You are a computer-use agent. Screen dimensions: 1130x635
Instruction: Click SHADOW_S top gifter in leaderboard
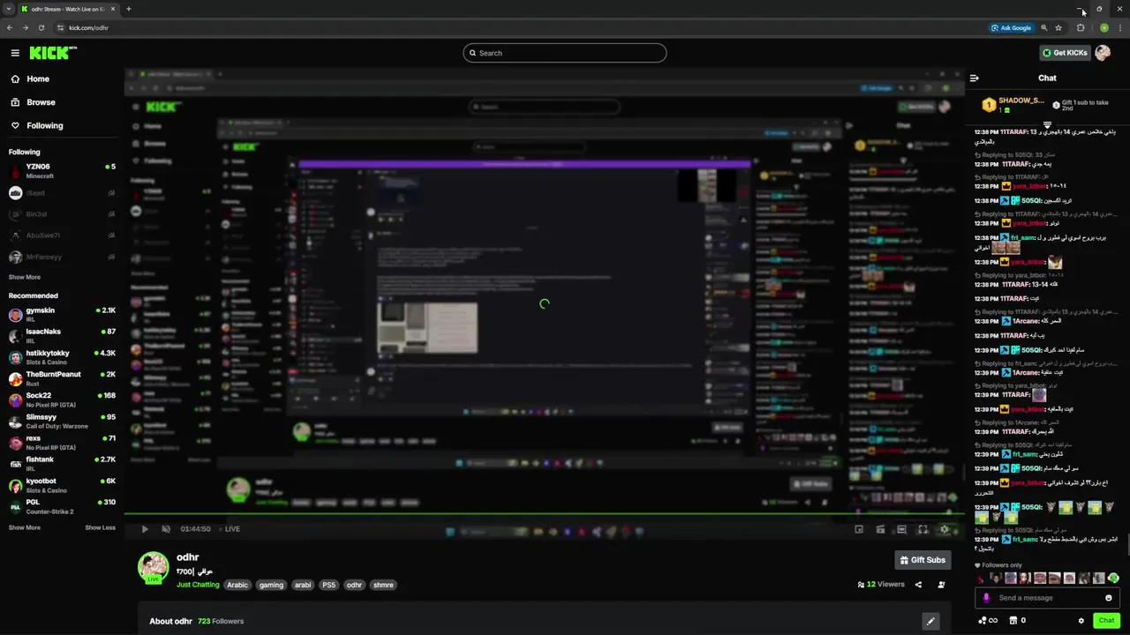coord(1013,105)
